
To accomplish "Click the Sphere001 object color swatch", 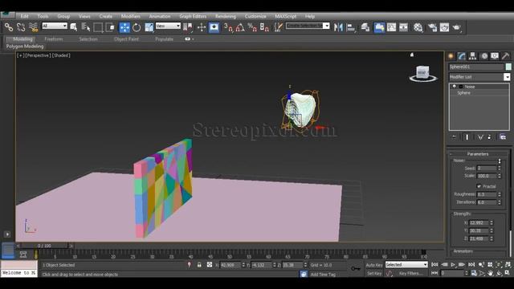I will 508,67.
